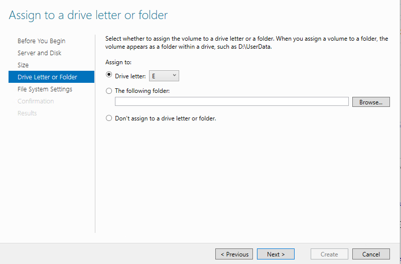Select Don't assign to a drive letter or folder
The image size is (401, 264).
[x=109, y=118]
